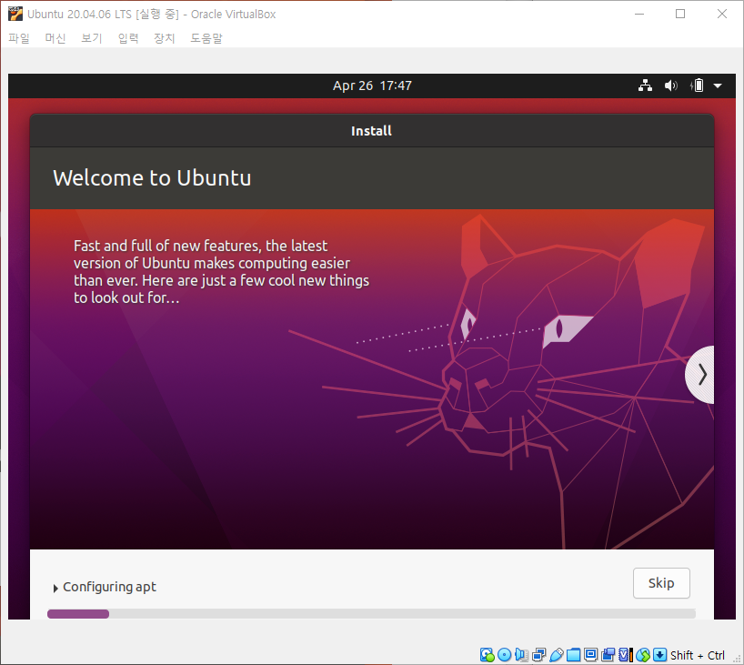Open the 보기 menu
The height and width of the screenshot is (665, 744).
[92, 38]
